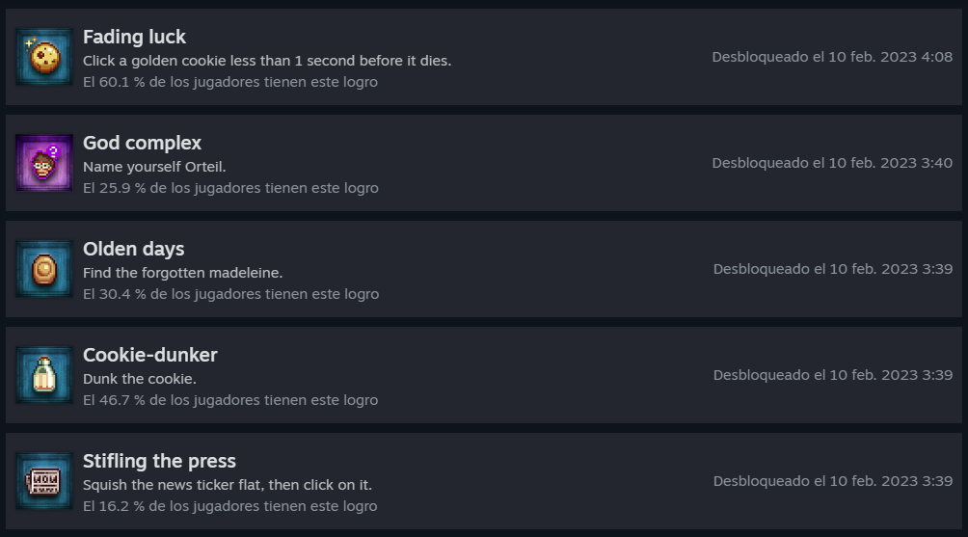The image size is (968, 537).
Task: Select the "God complex" achievement title
Action: [x=142, y=143]
